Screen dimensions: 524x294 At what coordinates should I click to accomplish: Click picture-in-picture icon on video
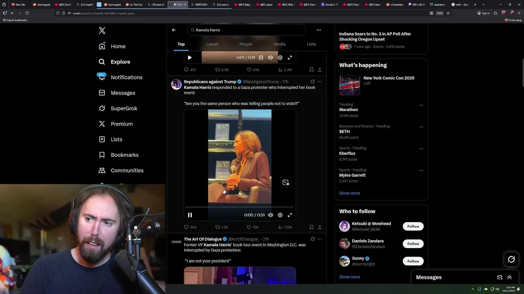pos(286,183)
